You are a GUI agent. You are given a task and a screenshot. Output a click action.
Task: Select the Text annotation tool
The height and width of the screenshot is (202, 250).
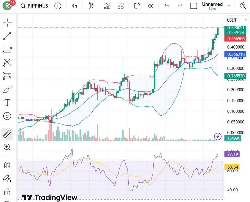[7, 102]
